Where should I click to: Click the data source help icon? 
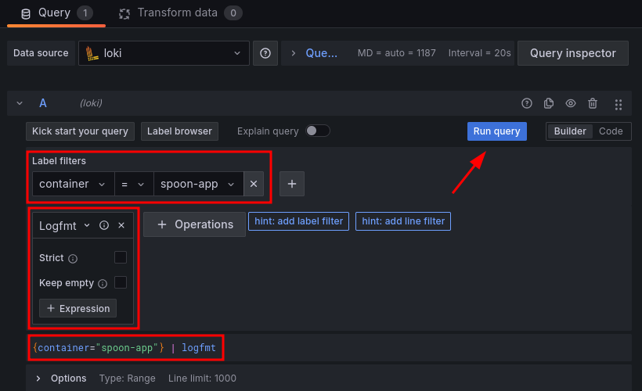coord(265,53)
